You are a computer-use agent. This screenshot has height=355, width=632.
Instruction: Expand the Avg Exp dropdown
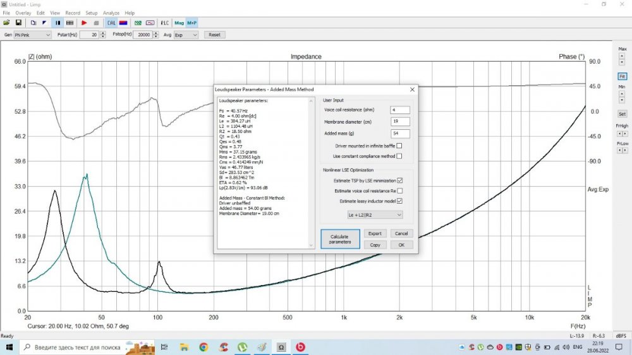point(186,35)
